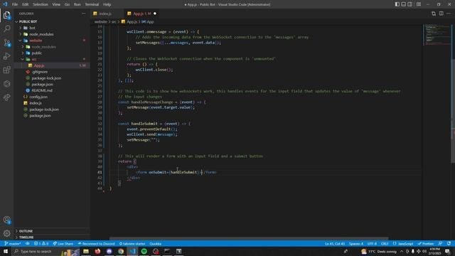Open .gitignore file in explorer

tap(52, 72)
